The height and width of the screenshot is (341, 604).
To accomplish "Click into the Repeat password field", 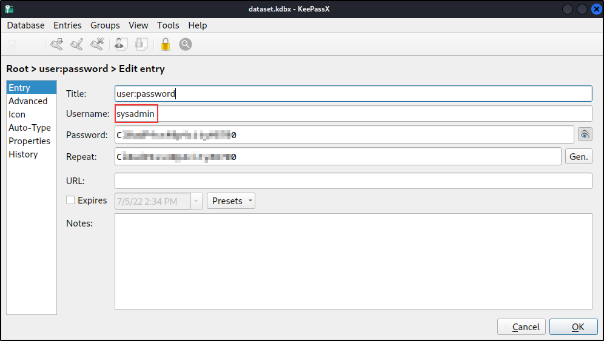I will [x=338, y=157].
